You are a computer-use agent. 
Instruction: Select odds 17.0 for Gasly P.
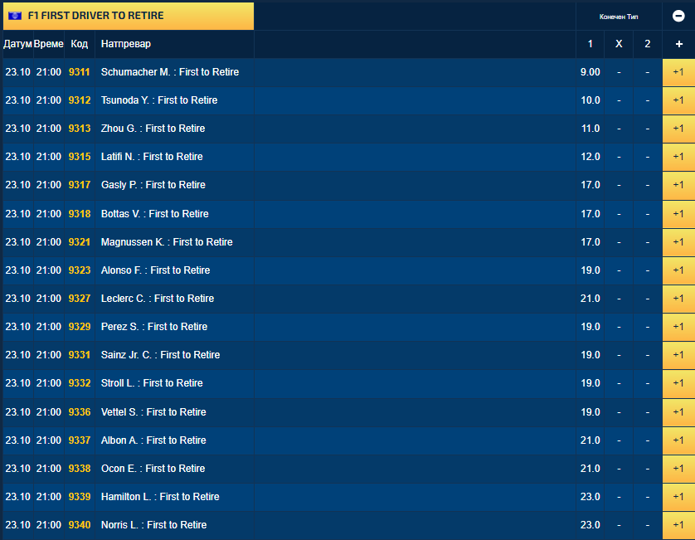coord(590,185)
